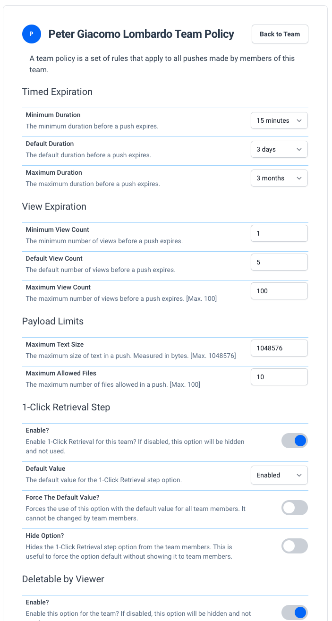Open the Minimum Duration 15 minutes dropdown
The image size is (332, 621).
point(279,120)
